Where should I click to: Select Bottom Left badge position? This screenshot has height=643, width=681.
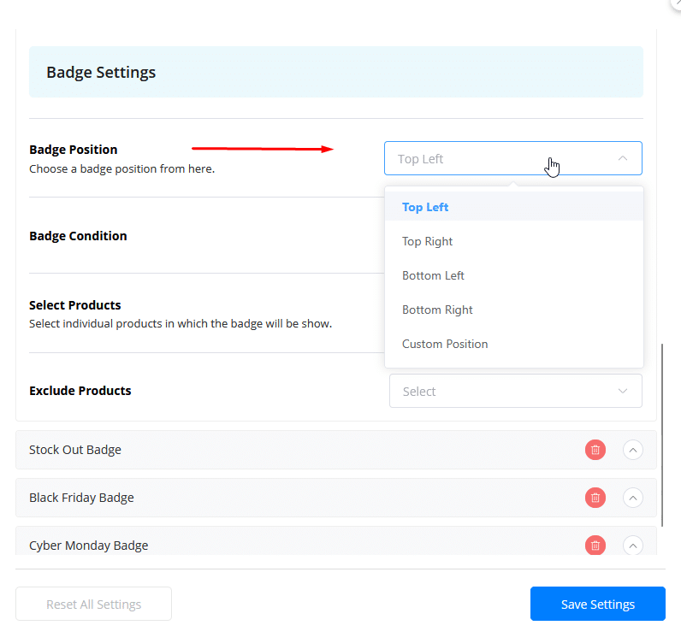pos(433,275)
